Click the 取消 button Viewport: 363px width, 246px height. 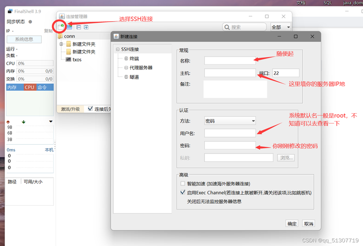pos(308,223)
